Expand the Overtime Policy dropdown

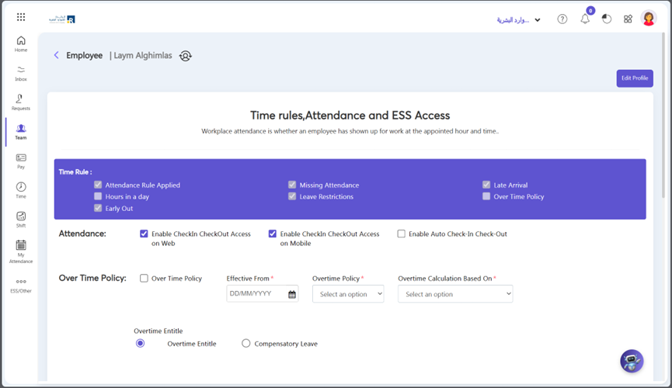(348, 294)
